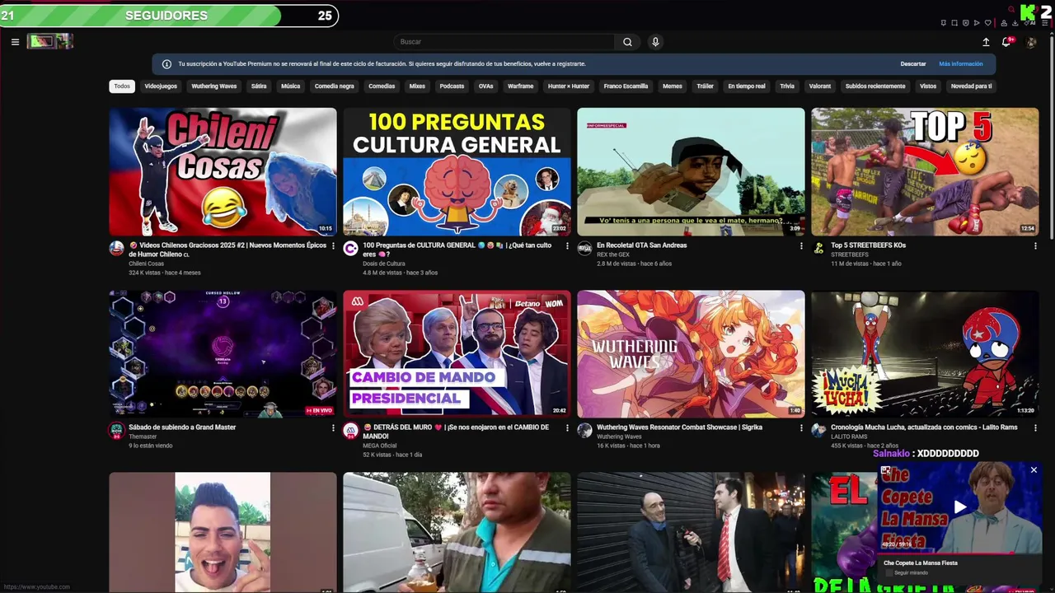Close the Che Copete miniplayer
This screenshot has height=593, width=1055.
pyautogui.click(x=1034, y=470)
